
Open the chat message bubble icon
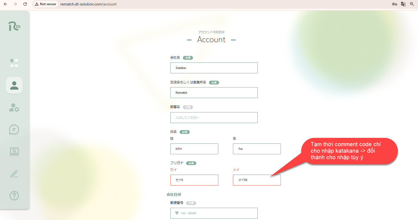click(x=14, y=130)
